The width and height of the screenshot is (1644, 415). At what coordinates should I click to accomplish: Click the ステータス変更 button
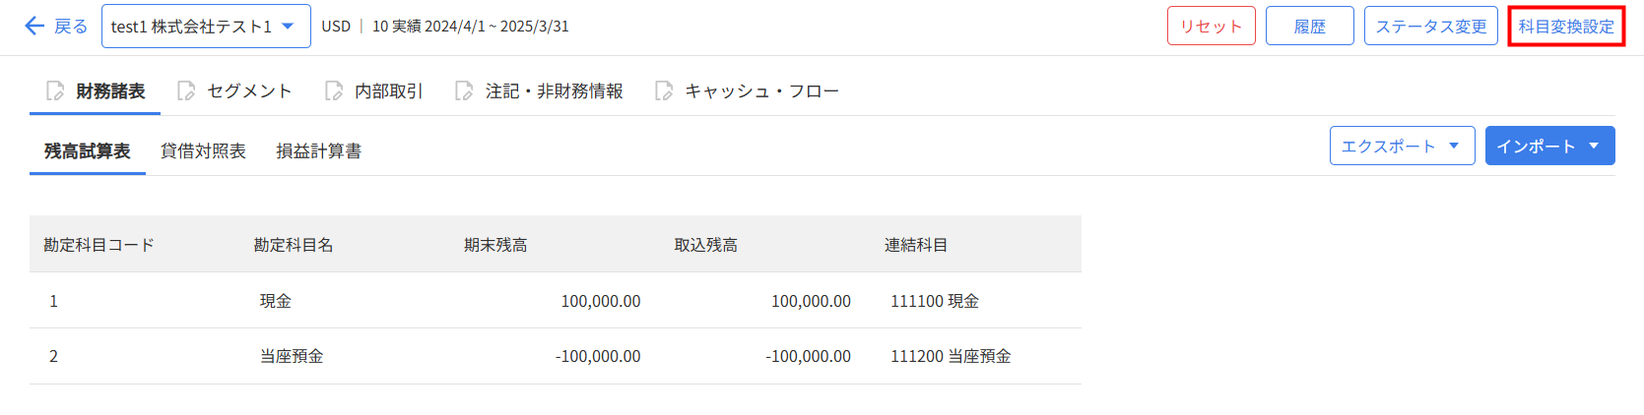[1430, 27]
